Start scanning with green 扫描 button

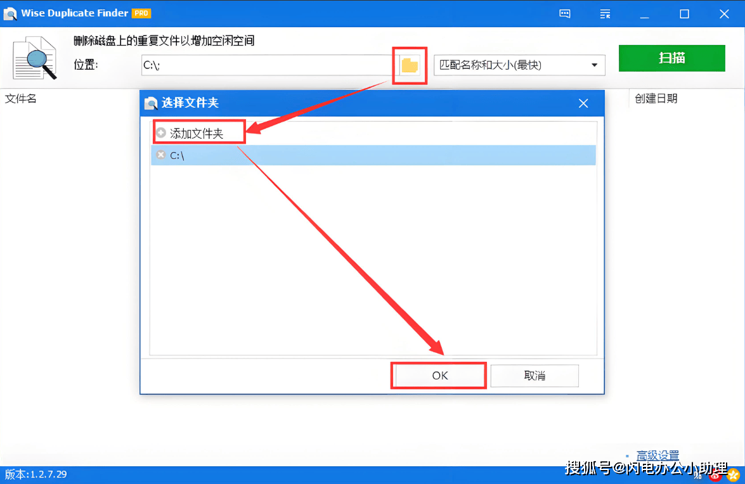pyautogui.click(x=672, y=58)
